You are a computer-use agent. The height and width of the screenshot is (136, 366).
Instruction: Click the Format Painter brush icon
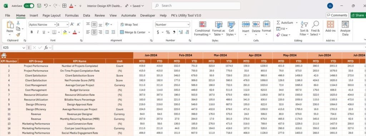(x=18, y=35)
